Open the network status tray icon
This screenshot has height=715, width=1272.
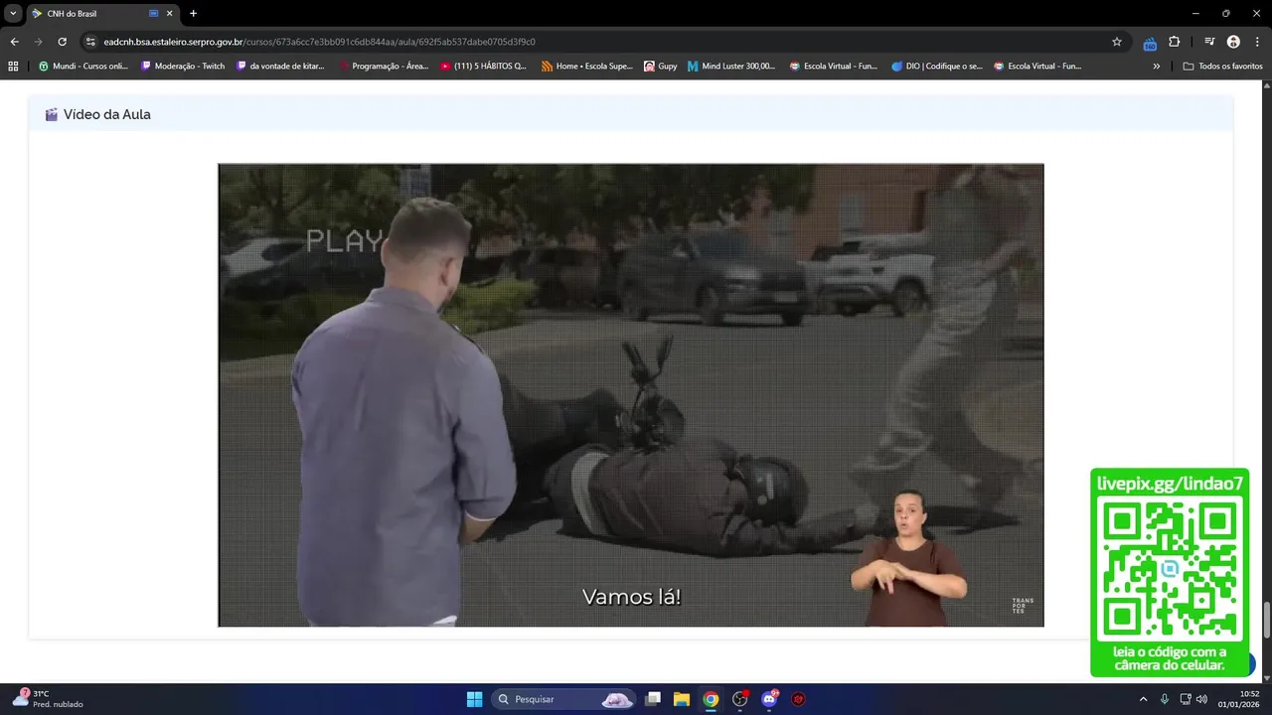point(1186,699)
